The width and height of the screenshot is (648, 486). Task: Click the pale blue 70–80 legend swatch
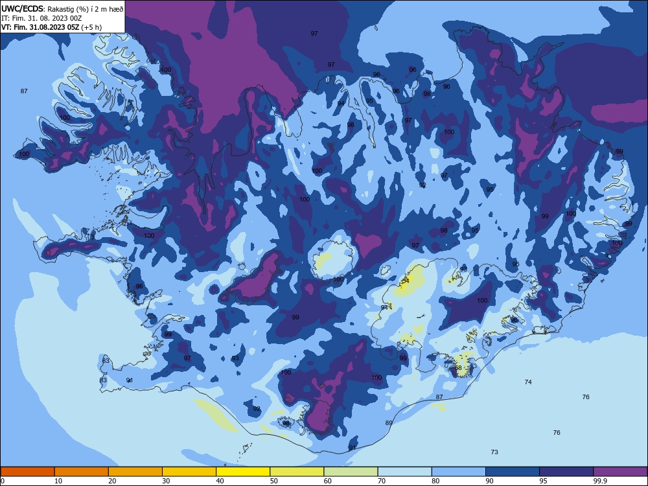point(404,472)
